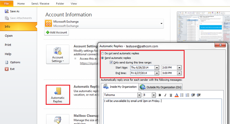The image size is (230, 124).
Task: Switch to Inside My Organization tab
Action: pos(120,87)
